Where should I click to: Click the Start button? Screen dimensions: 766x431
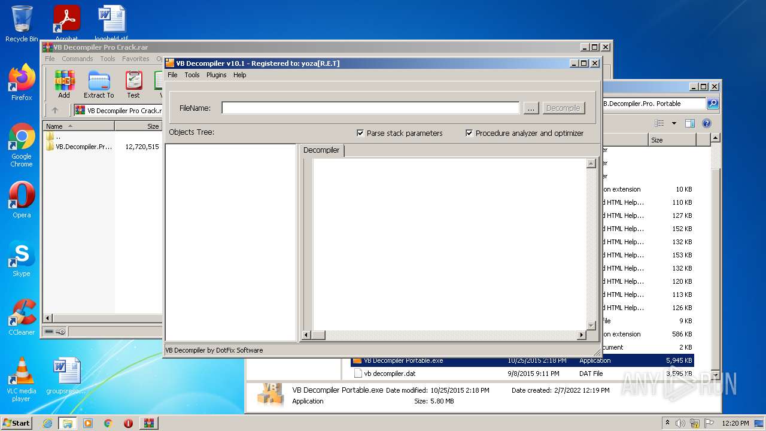click(x=16, y=423)
